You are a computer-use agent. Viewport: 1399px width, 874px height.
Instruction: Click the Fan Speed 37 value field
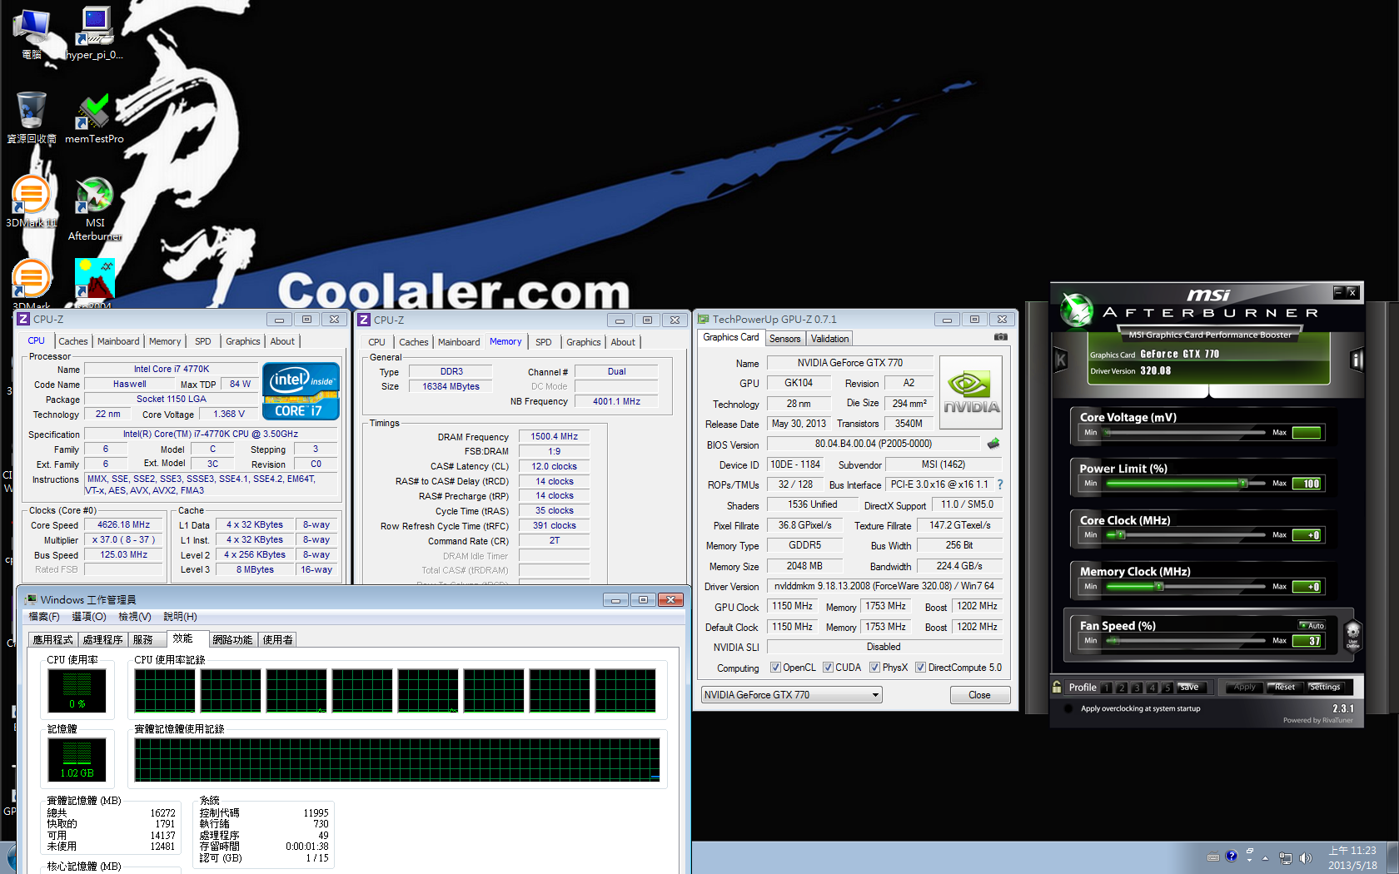point(1307,641)
